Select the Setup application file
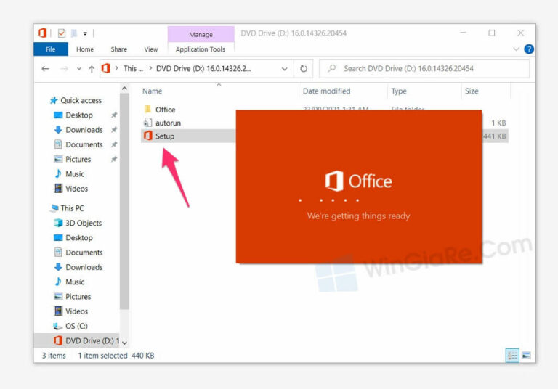The image size is (558, 389). [x=164, y=136]
